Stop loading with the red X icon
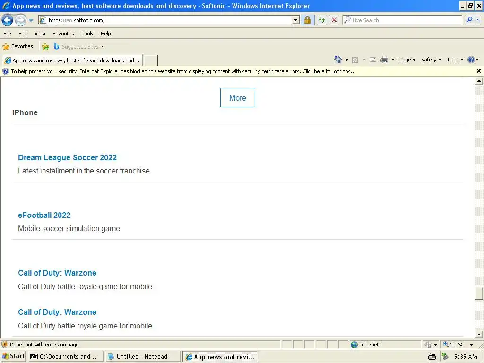 [x=334, y=20]
